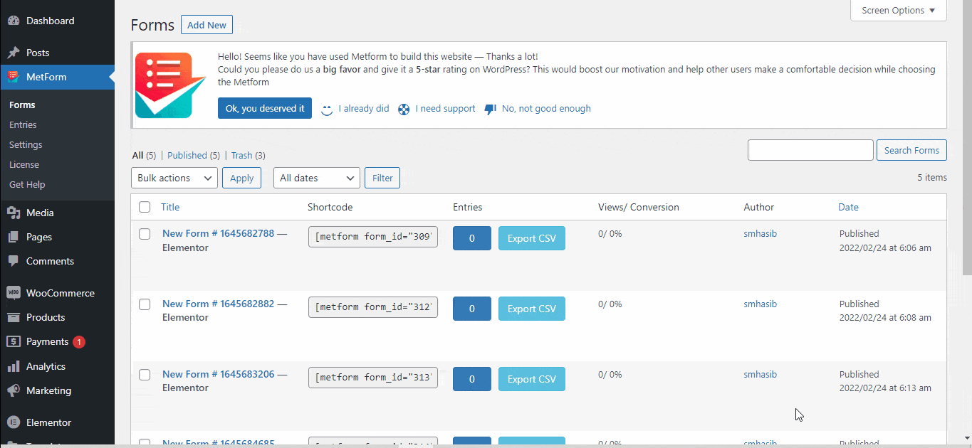972x448 pixels.
Task: Click the Posts pin icon
Action: point(13,53)
